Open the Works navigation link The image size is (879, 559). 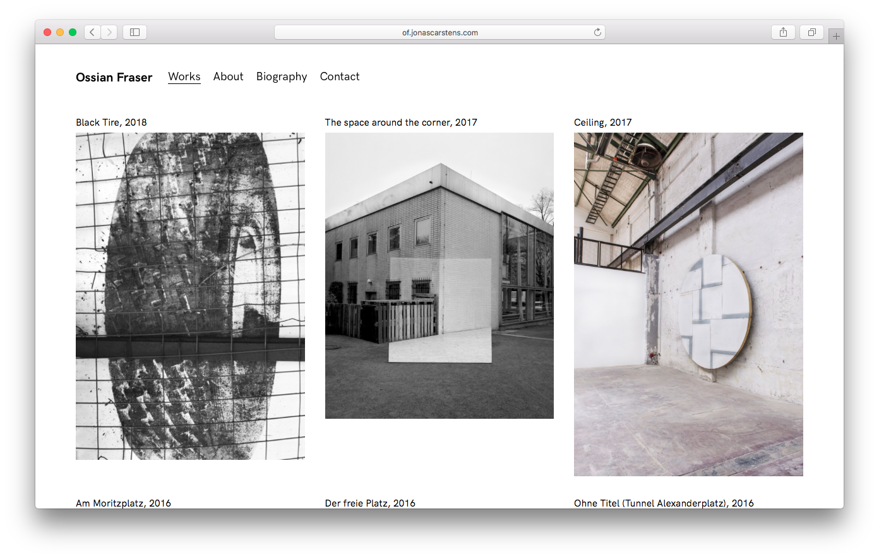(x=184, y=76)
